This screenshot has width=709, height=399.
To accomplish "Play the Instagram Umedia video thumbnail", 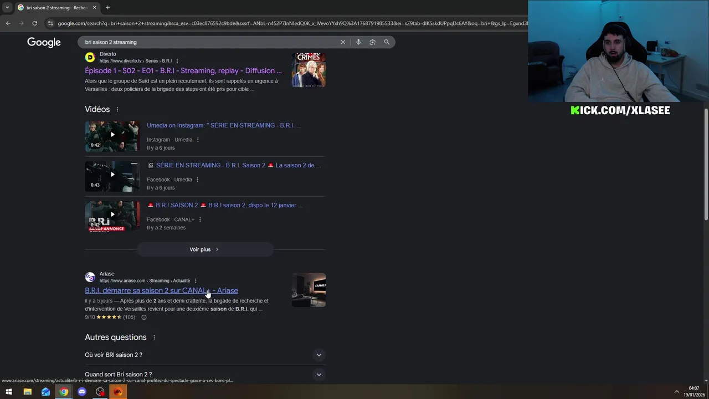I will (x=112, y=136).
